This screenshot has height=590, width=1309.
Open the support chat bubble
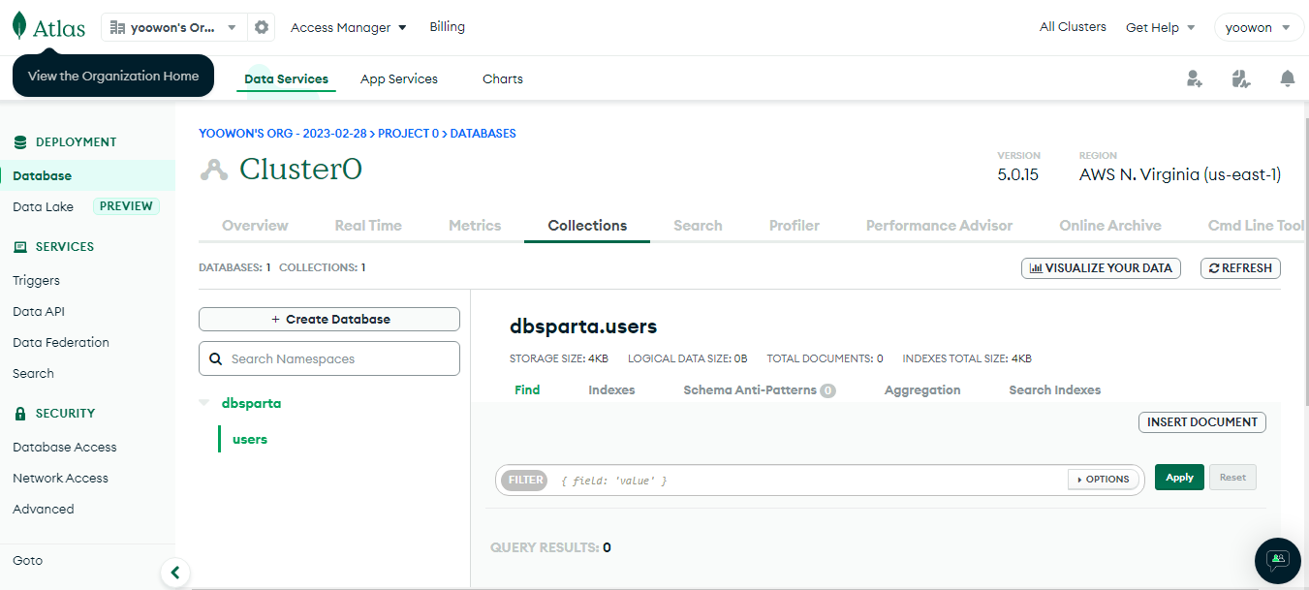point(1278,560)
